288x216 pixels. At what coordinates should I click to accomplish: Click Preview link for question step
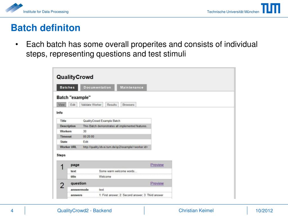coord(157,183)
